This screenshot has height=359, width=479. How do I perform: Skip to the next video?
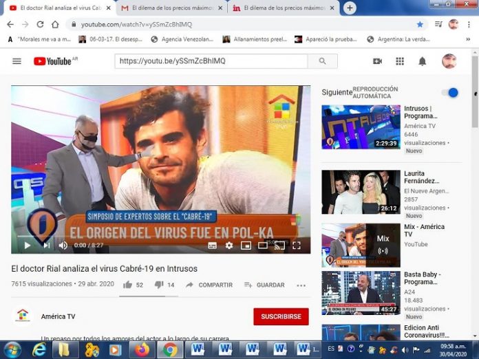click(x=46, y=245)
